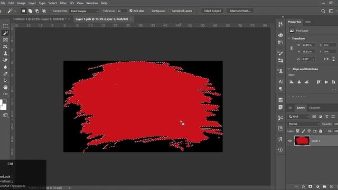Open the Edit Toolbar three-dots button
This screenshot has width=338, height=190.
point(5,94)
